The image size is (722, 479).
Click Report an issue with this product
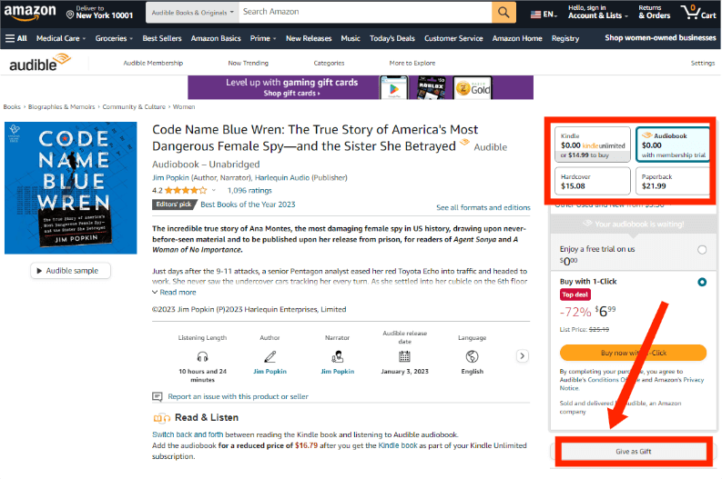pos(238,396)
